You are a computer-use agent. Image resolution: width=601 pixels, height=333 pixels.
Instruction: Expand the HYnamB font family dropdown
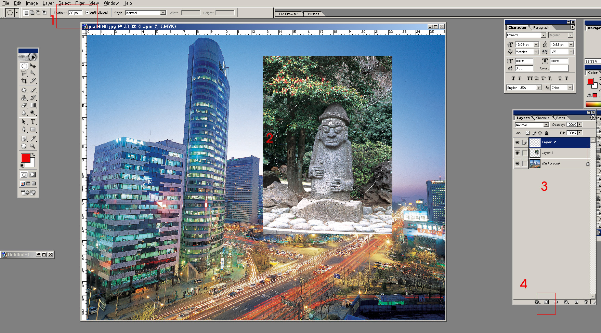(x=543, y=35)
